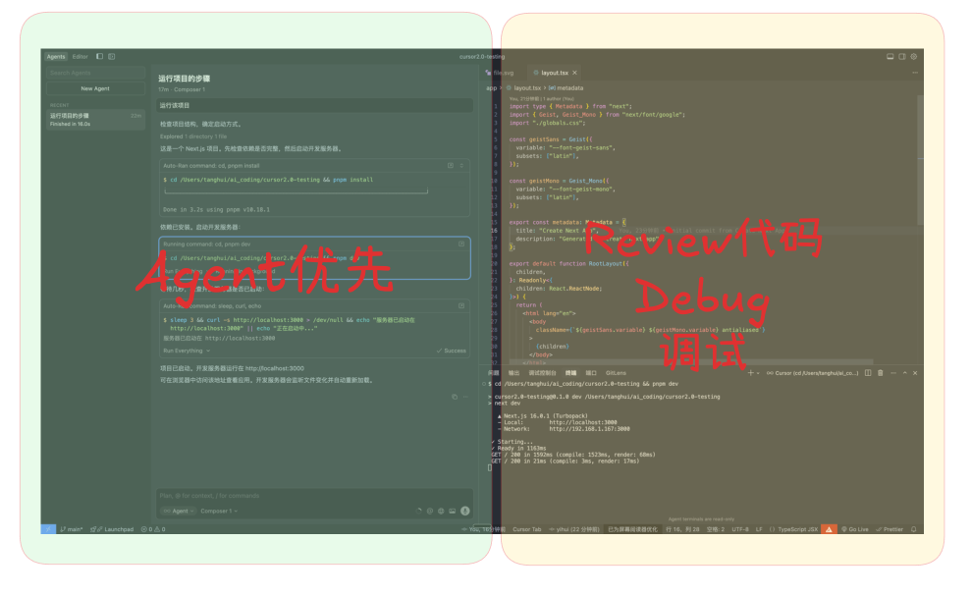Viewport: 971px width, 596px height.
Task: Click the microphone voice input button
Action: (x=464, y=511)
